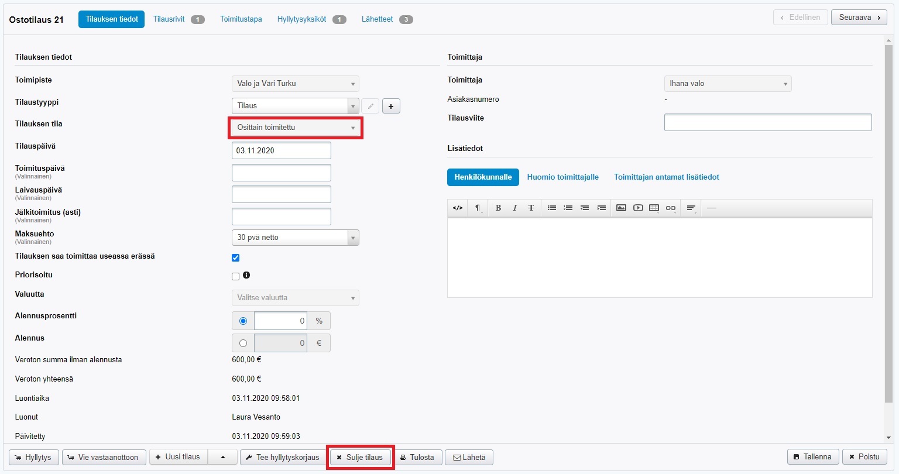Apply italic formatting in the editor
The height and width of the screenshot is (474, 899).
514,208
